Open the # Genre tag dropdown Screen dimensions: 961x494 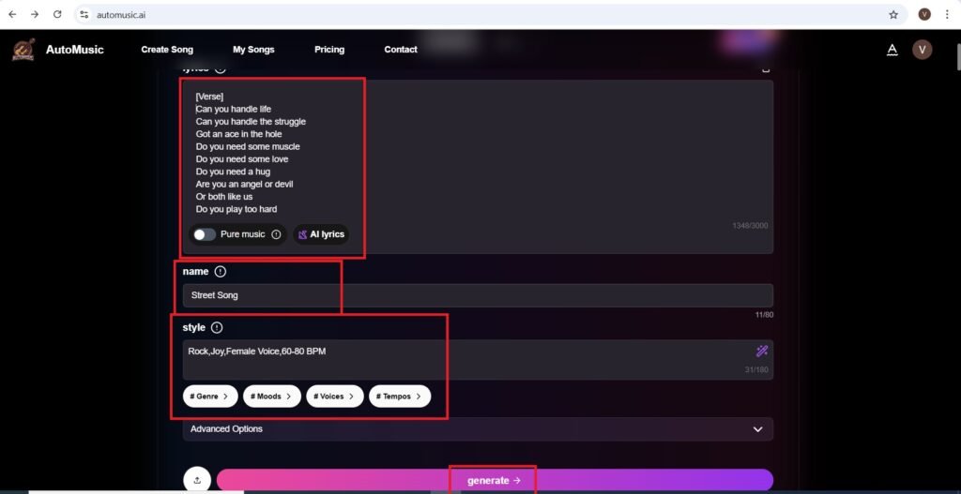209,397
